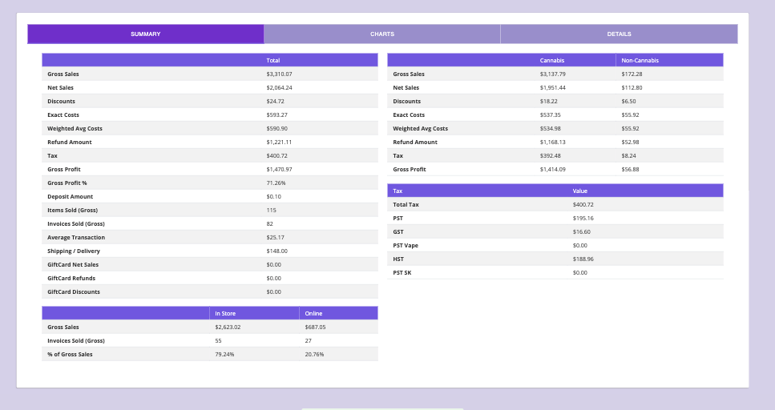The image size is (775, 410).
Task: Click the Online column header
Action: [313, 313]
